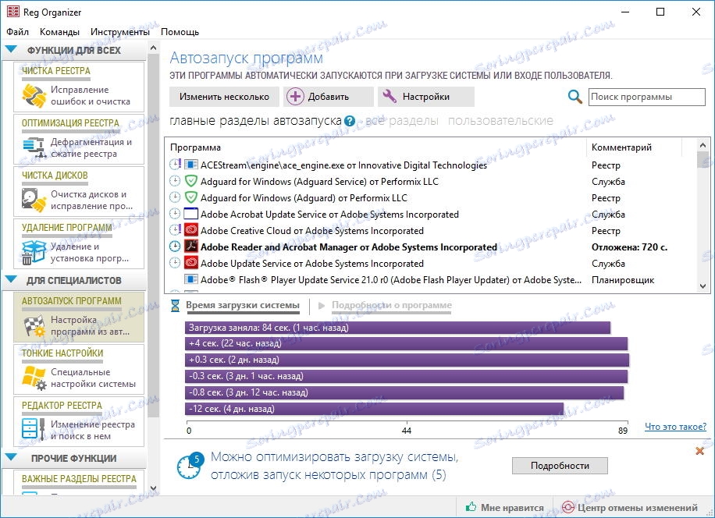Click Creative Cloud icon in Adobe Creative Cloud row

[190, 231]
